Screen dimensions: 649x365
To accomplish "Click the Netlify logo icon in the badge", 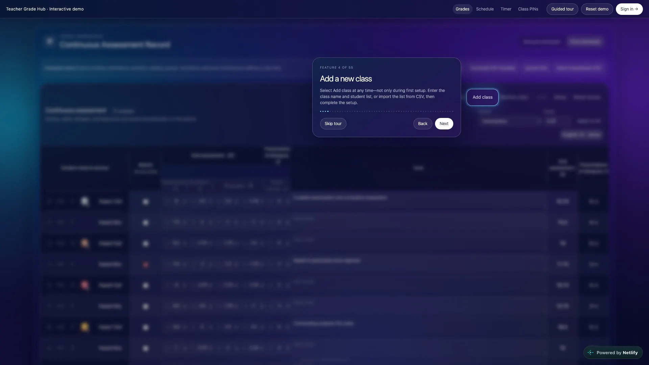I will click(x=591, y=352).
